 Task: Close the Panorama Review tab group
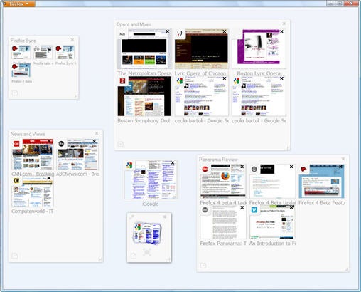click(343, 159)
